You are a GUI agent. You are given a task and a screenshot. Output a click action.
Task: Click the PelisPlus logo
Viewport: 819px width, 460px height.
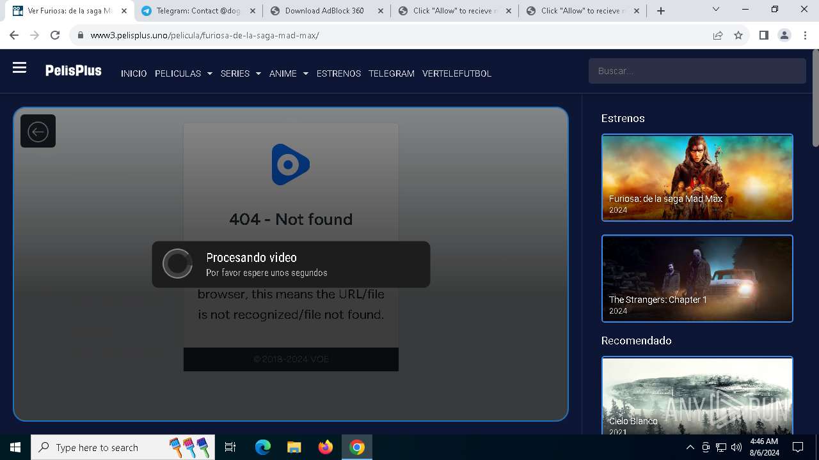click(x=74, y=70)
